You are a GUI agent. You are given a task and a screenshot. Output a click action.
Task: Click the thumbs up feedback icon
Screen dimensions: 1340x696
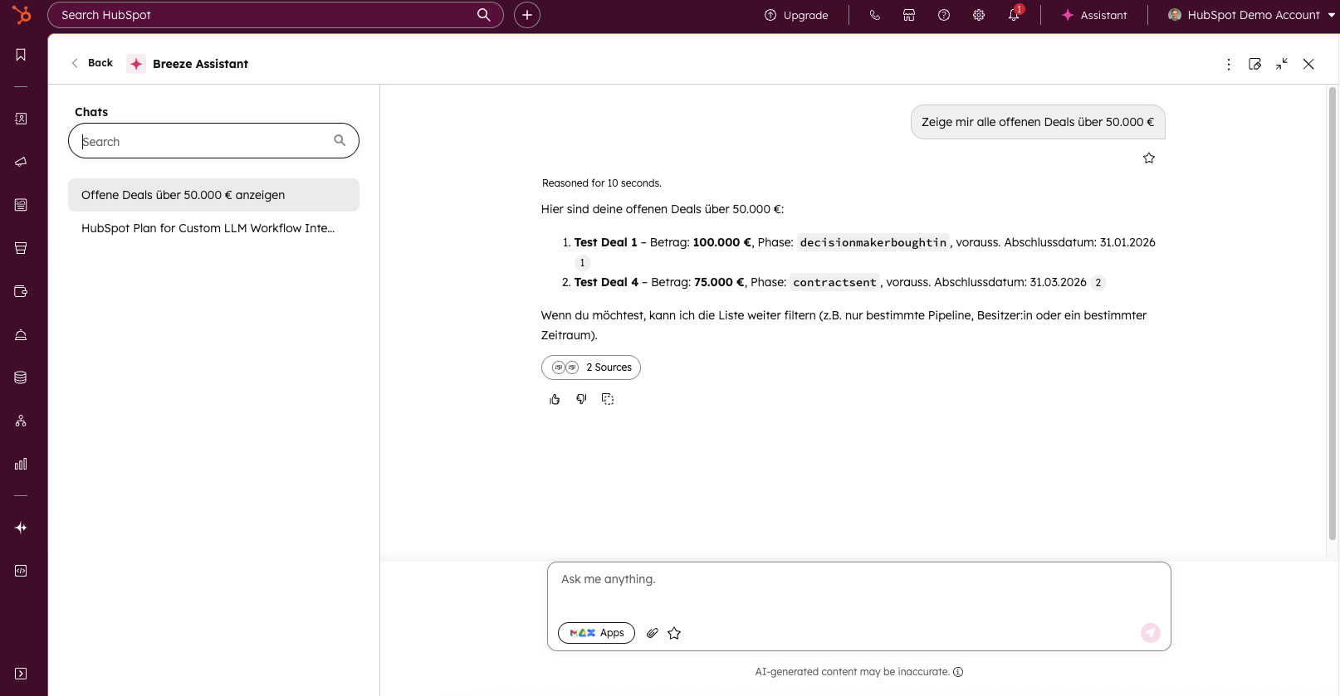[x=555, y=399]
